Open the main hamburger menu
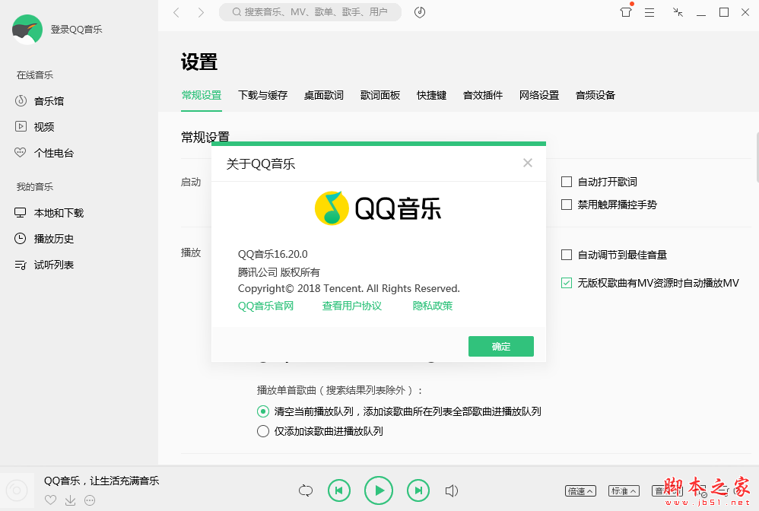 pyautogui.click(x=649, y=13)
